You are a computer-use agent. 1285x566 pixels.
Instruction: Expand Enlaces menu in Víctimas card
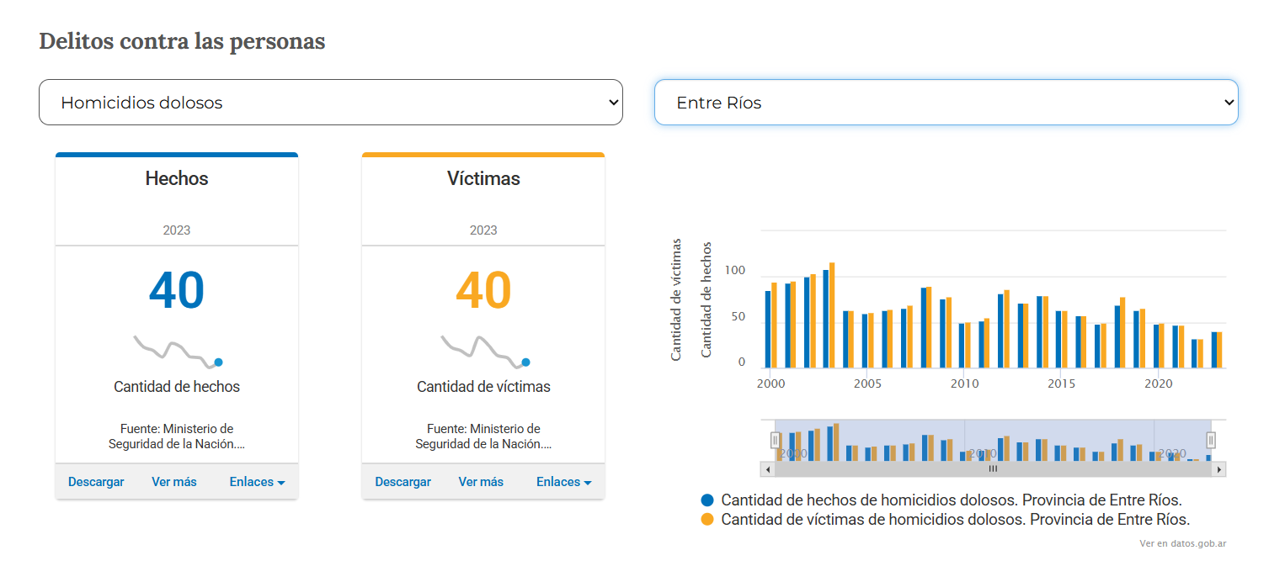(x=563, y=482)
